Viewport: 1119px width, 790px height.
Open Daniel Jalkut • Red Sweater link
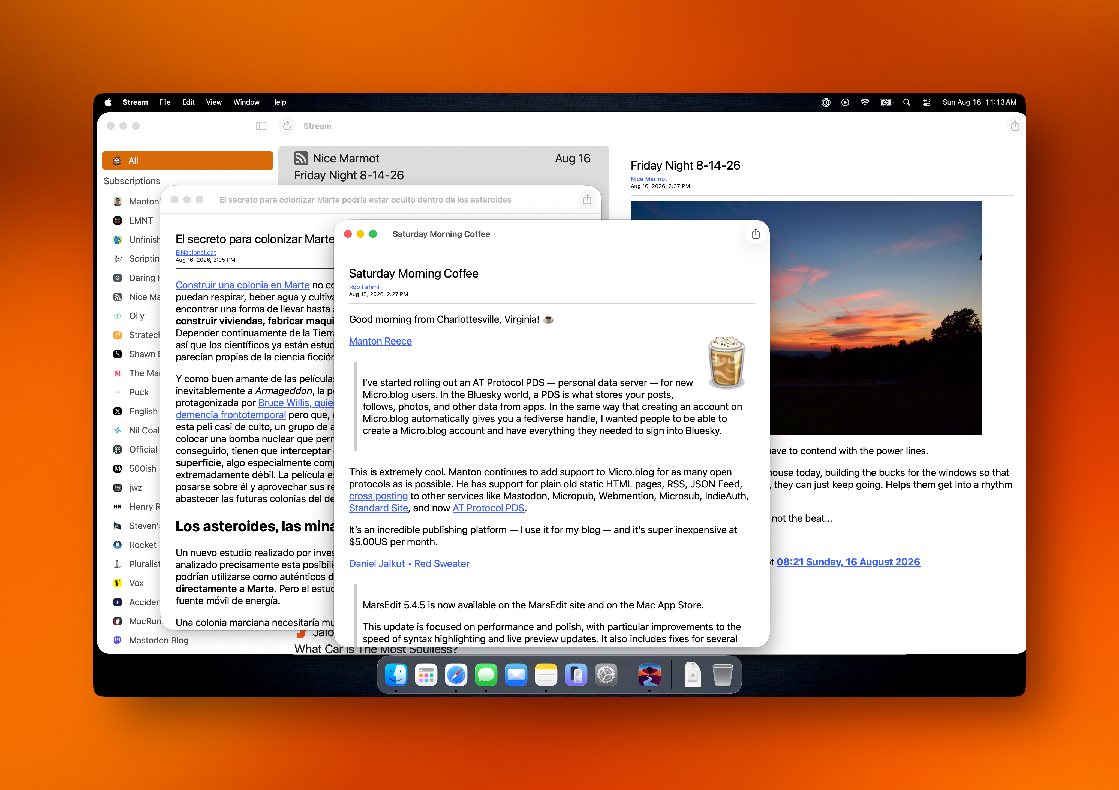point(409,563)
